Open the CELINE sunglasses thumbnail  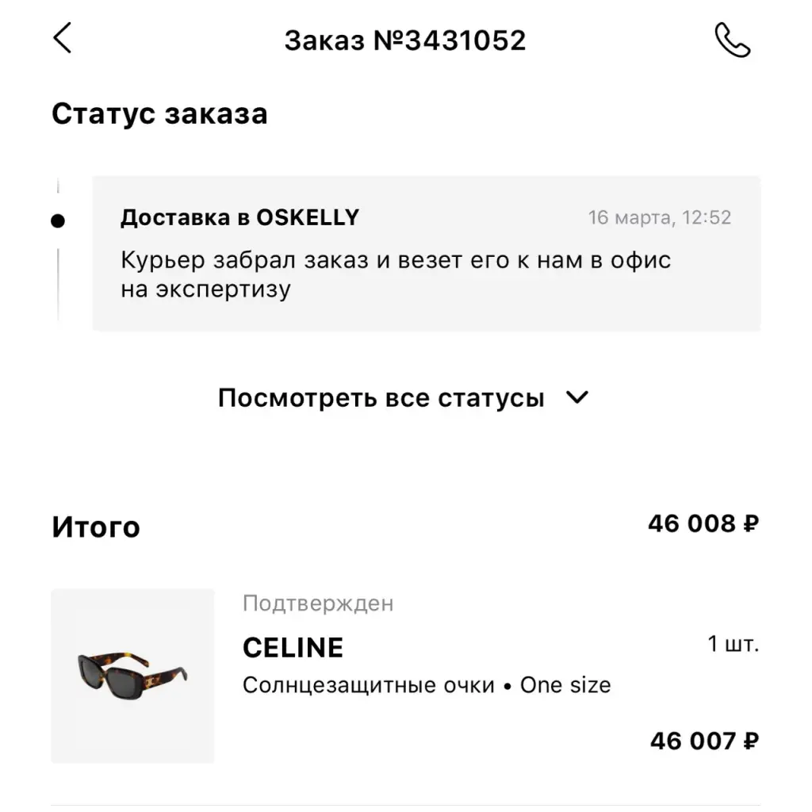pyautogui.click(x=132, y=676)
